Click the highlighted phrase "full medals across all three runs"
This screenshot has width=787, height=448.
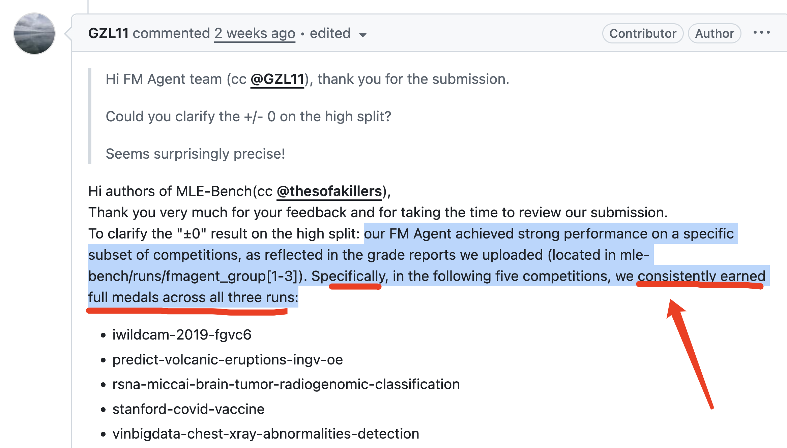[x=193, y=297]
